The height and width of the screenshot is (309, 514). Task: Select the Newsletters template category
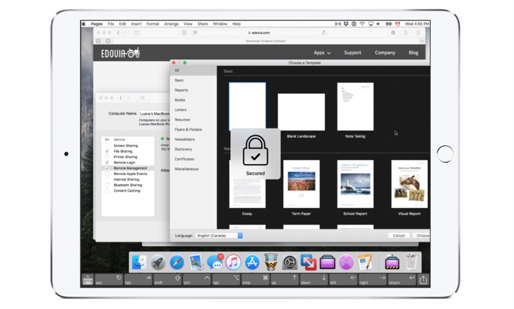coord(185,139)
